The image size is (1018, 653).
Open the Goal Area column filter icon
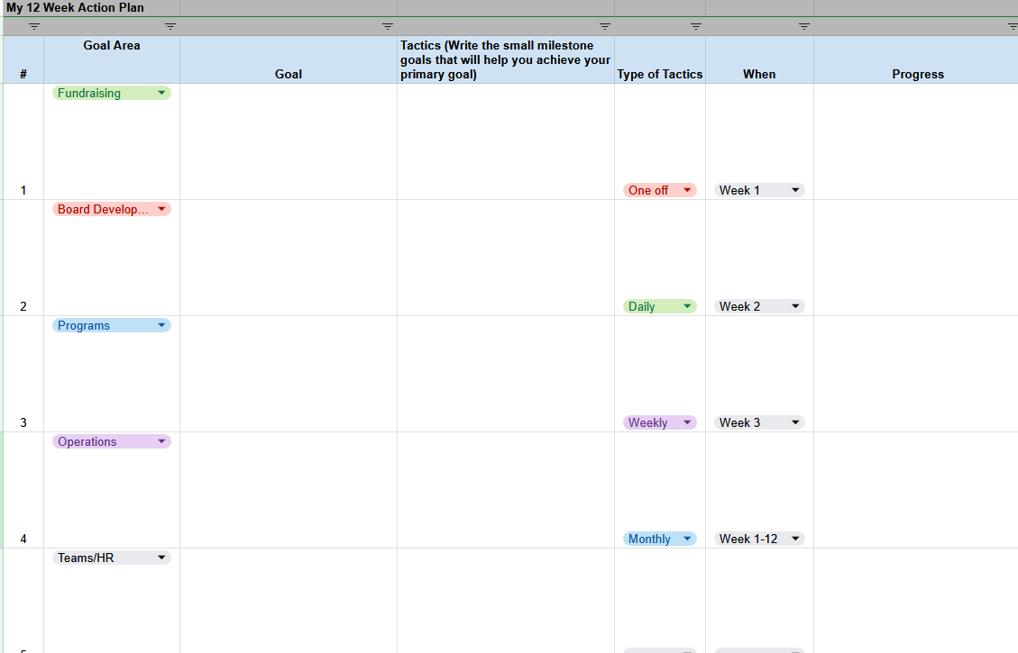pos(170,26)
